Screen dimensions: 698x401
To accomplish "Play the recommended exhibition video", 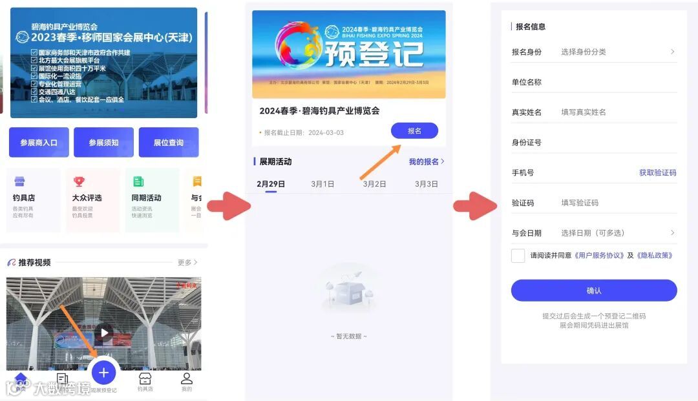I will (104, 333).
